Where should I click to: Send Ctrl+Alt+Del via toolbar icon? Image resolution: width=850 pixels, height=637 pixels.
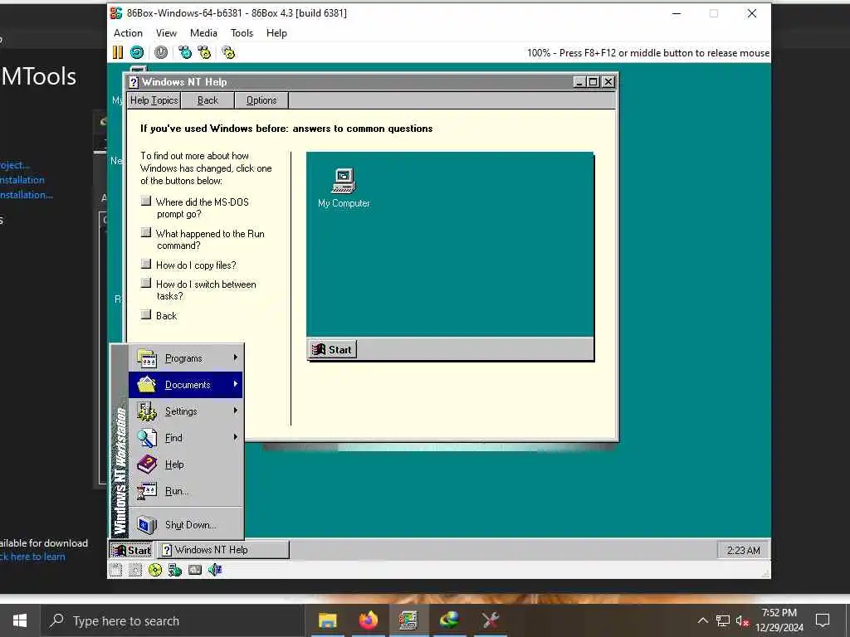click(185, 52)
